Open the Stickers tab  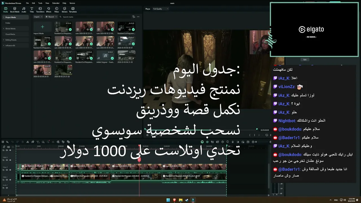(65, 10)
